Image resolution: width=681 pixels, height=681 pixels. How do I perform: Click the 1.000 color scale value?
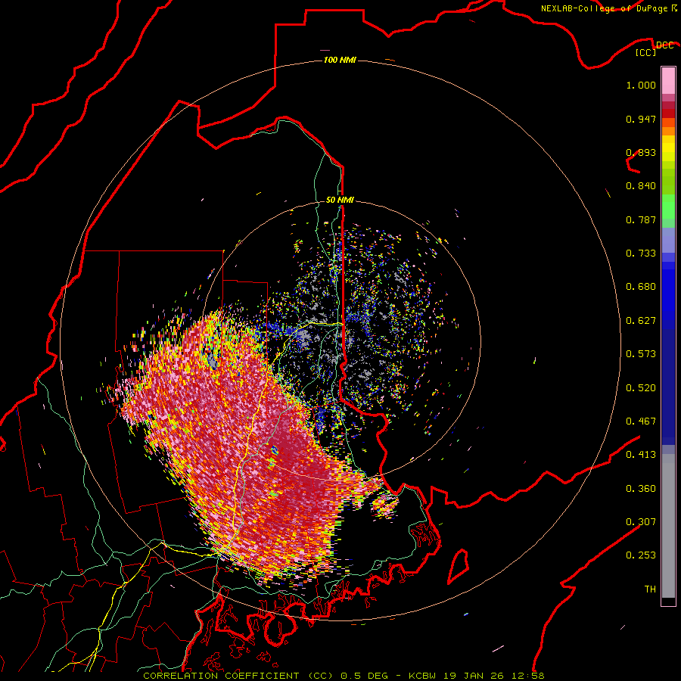(x=641, y=85)
